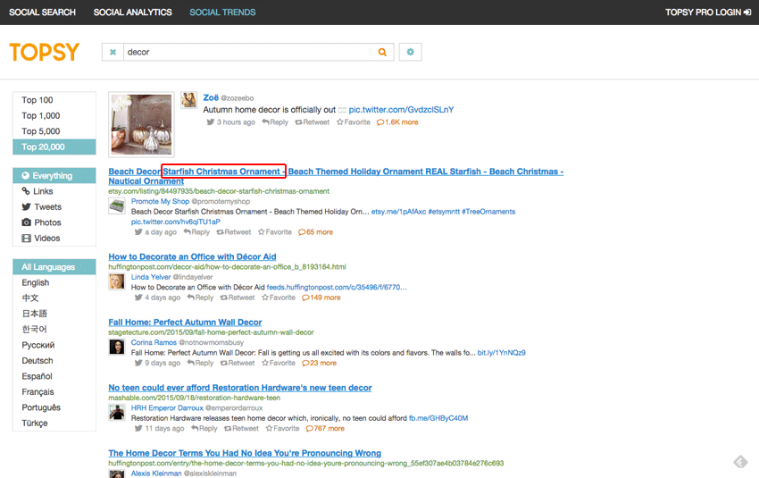Retweet Zoë's autumn decor tweet
Viewport: 759px width, 478px height.
point(313,122)
